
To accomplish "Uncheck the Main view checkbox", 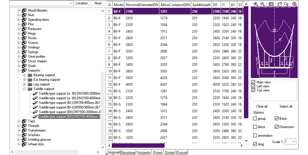I will (254, 82).
